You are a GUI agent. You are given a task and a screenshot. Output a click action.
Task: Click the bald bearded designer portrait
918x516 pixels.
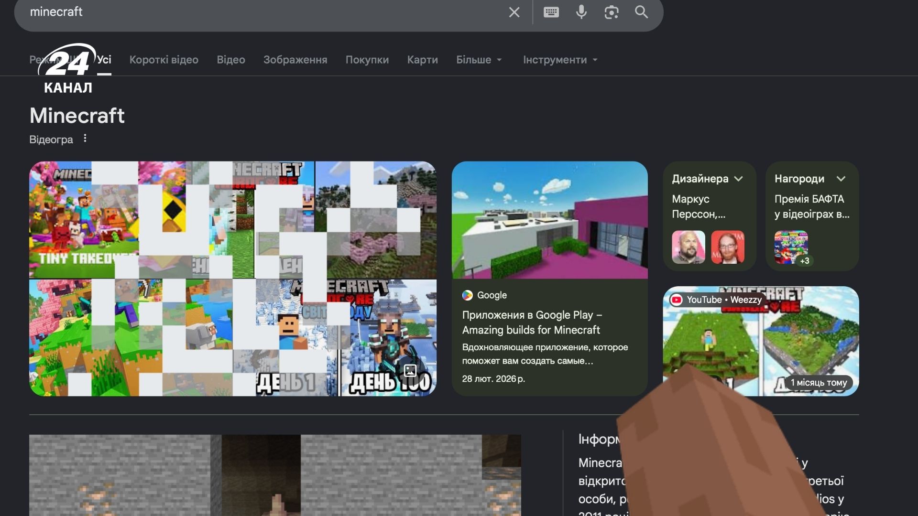click(688, 247)
